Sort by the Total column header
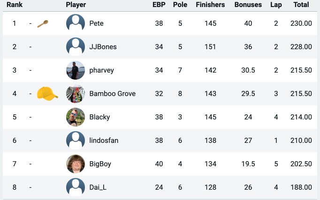The image size is (320, 200). tap(301, 5)
